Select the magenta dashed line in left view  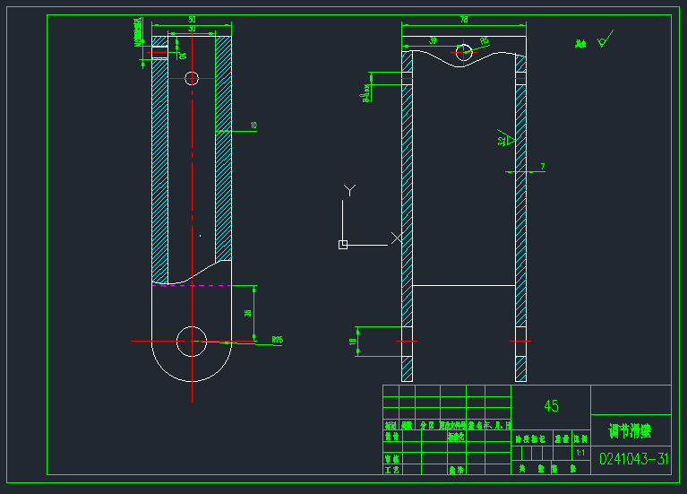pyautogui.click(x=192, y=285)
